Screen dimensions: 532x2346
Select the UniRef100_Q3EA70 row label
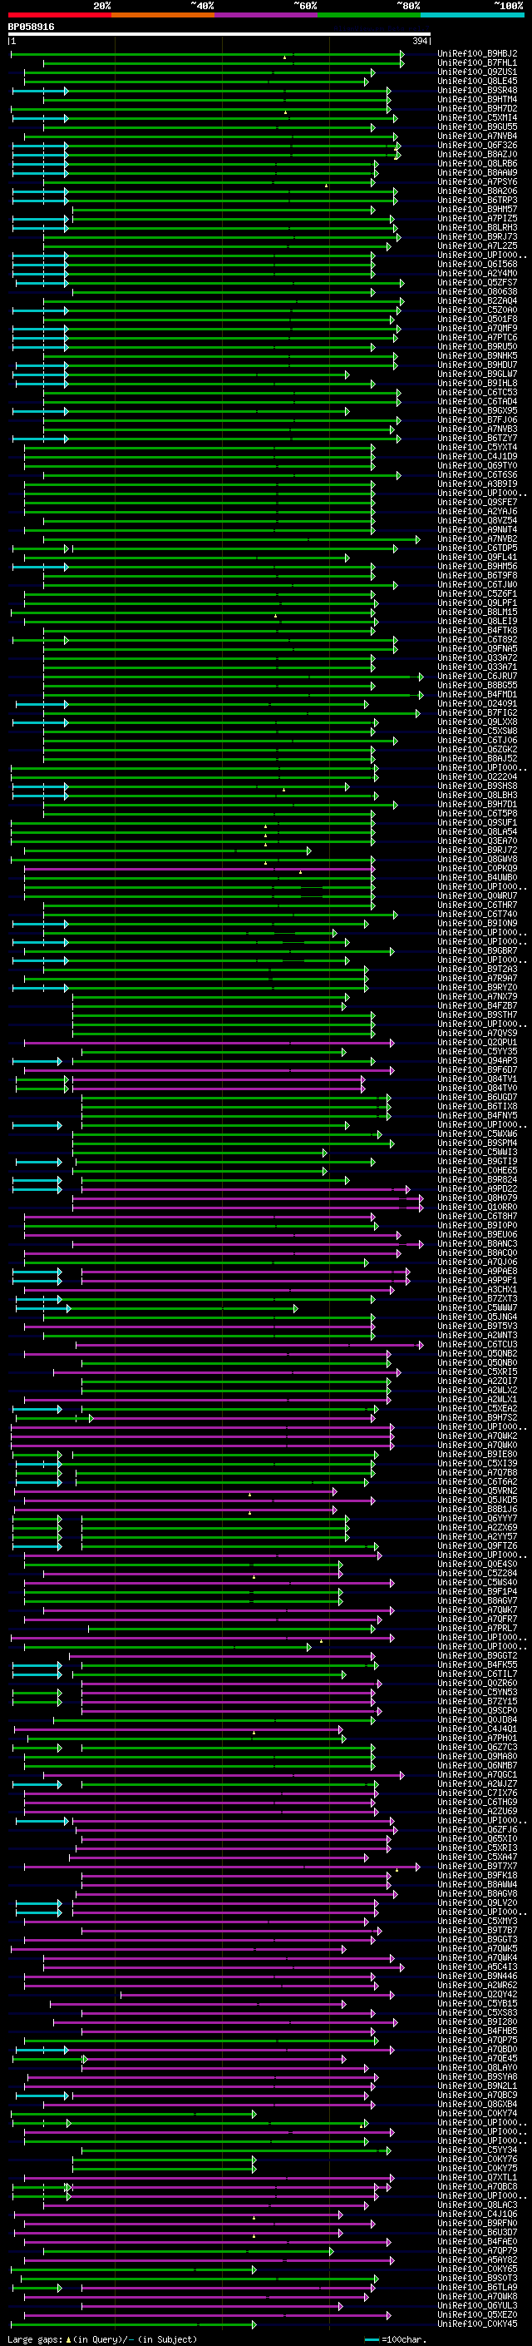477,841
